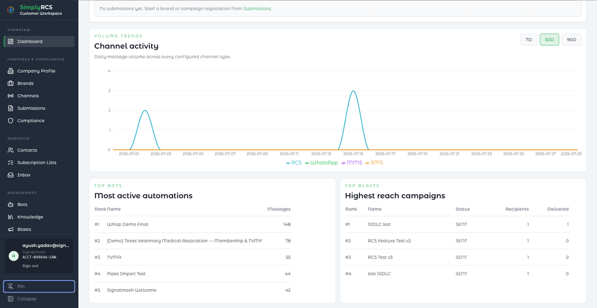The image size is (597, 308).
Task: Click the Messages column header
Action: 279,209
